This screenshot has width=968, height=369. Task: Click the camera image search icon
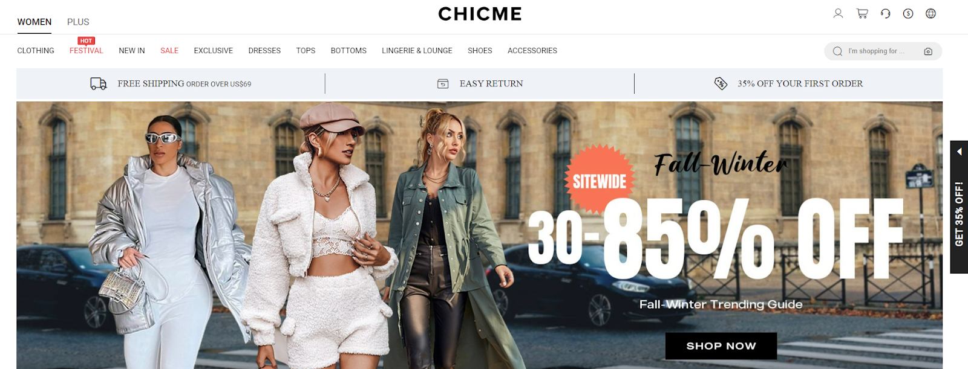[x=928, y=51]
